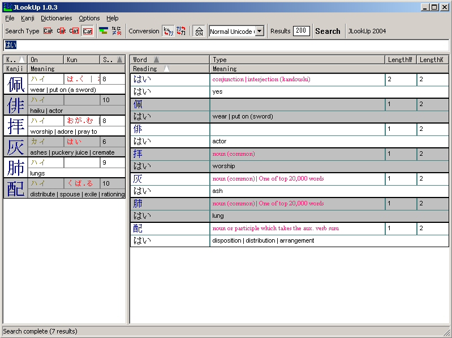Image resolution: width=452 pixels, height=338 pixels.
Task: Sort kanji list by the S.. strokes header
Action: point(113,59)
